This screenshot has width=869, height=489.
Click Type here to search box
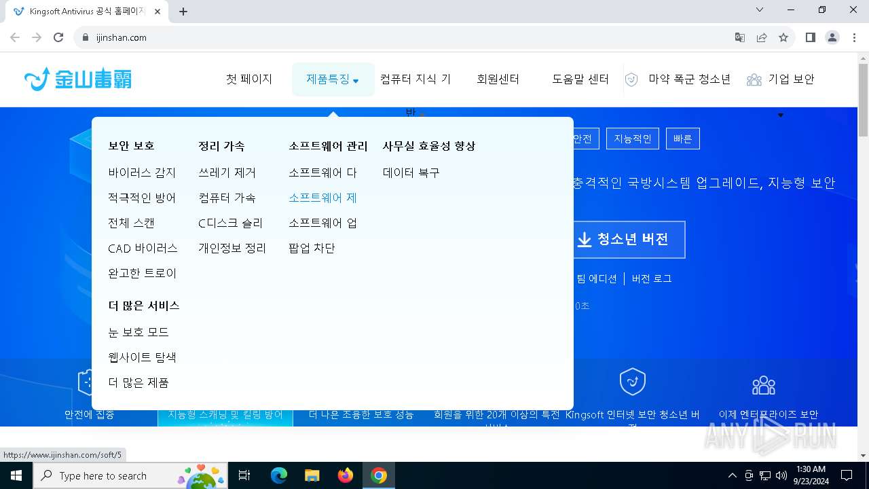tap(129, 475)
